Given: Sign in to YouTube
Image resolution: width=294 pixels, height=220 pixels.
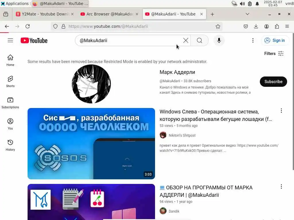Looking at the screenshot, I should (x=275, y=40).
